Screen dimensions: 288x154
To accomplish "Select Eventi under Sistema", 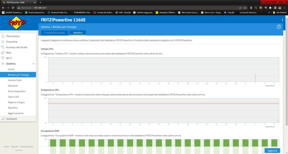I will point(11,69).
